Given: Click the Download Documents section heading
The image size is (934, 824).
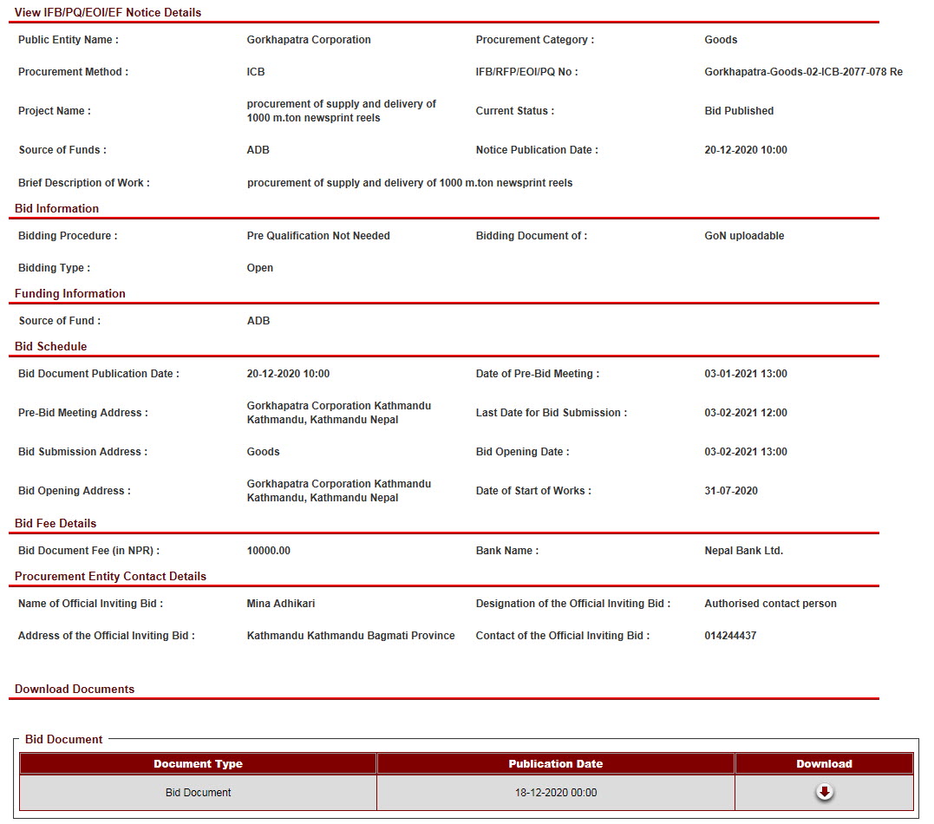Looking at the screenshot, I should pyautogui.click(x=75, y=689).
